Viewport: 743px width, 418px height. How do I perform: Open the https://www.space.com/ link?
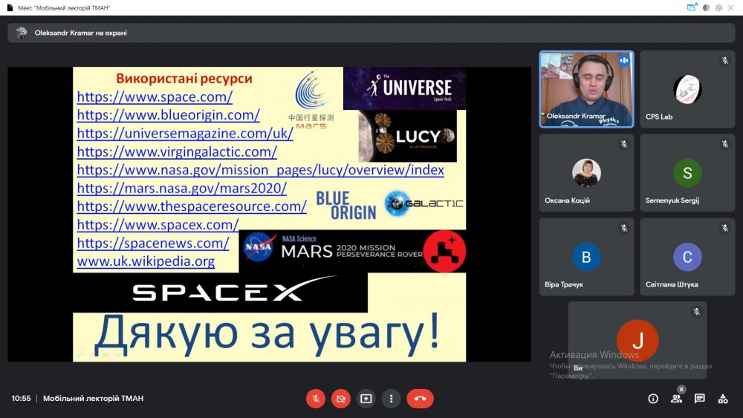click(x=155, y=97)
